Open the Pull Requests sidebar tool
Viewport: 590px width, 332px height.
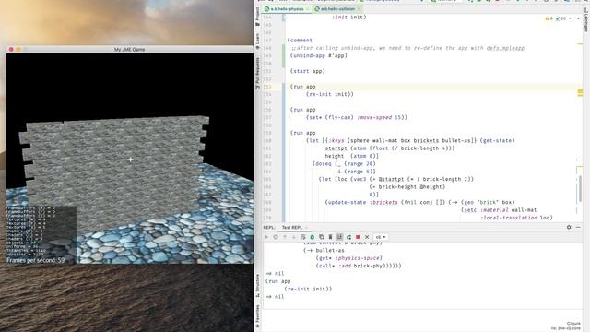(x=258, y=74)
